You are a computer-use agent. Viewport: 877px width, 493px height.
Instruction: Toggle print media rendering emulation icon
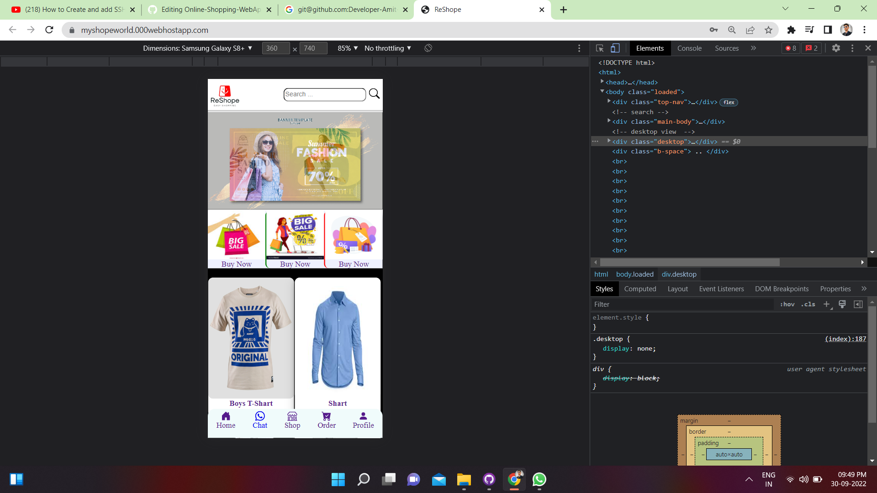[x=842, y=304]
